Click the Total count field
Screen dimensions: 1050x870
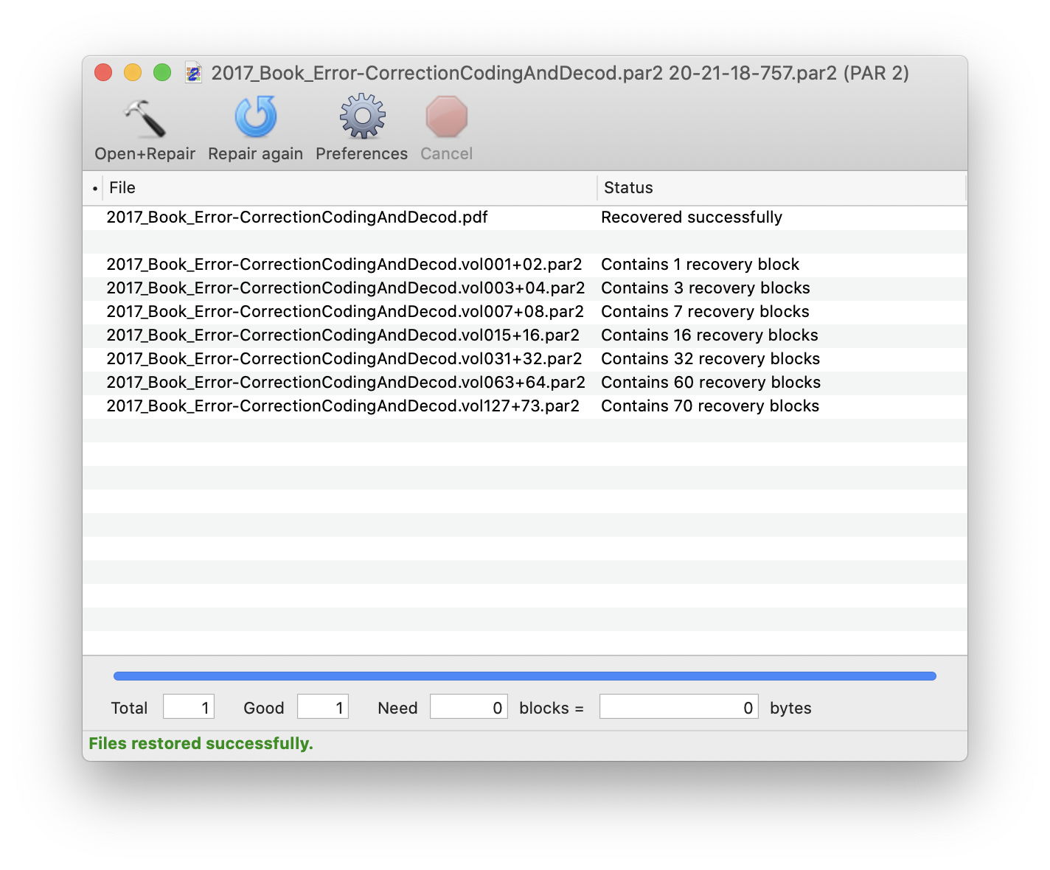[189, 707]
